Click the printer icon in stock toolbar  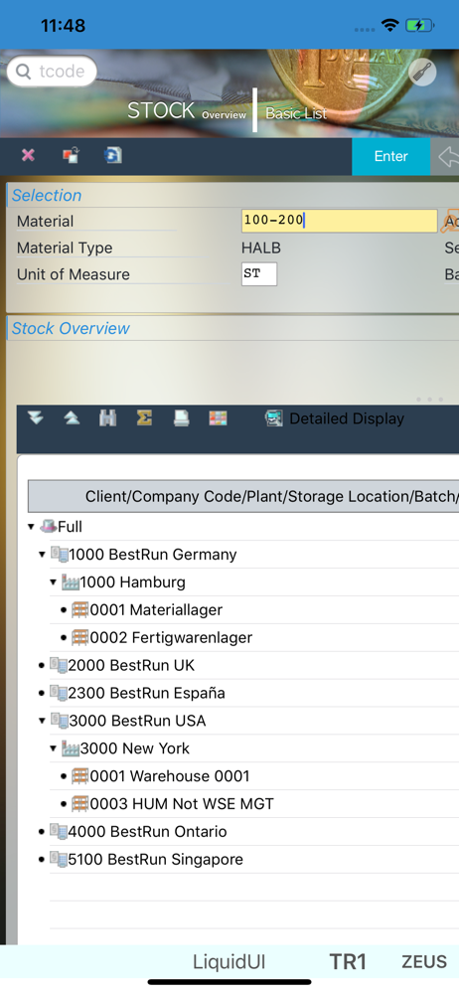(182, 418)
